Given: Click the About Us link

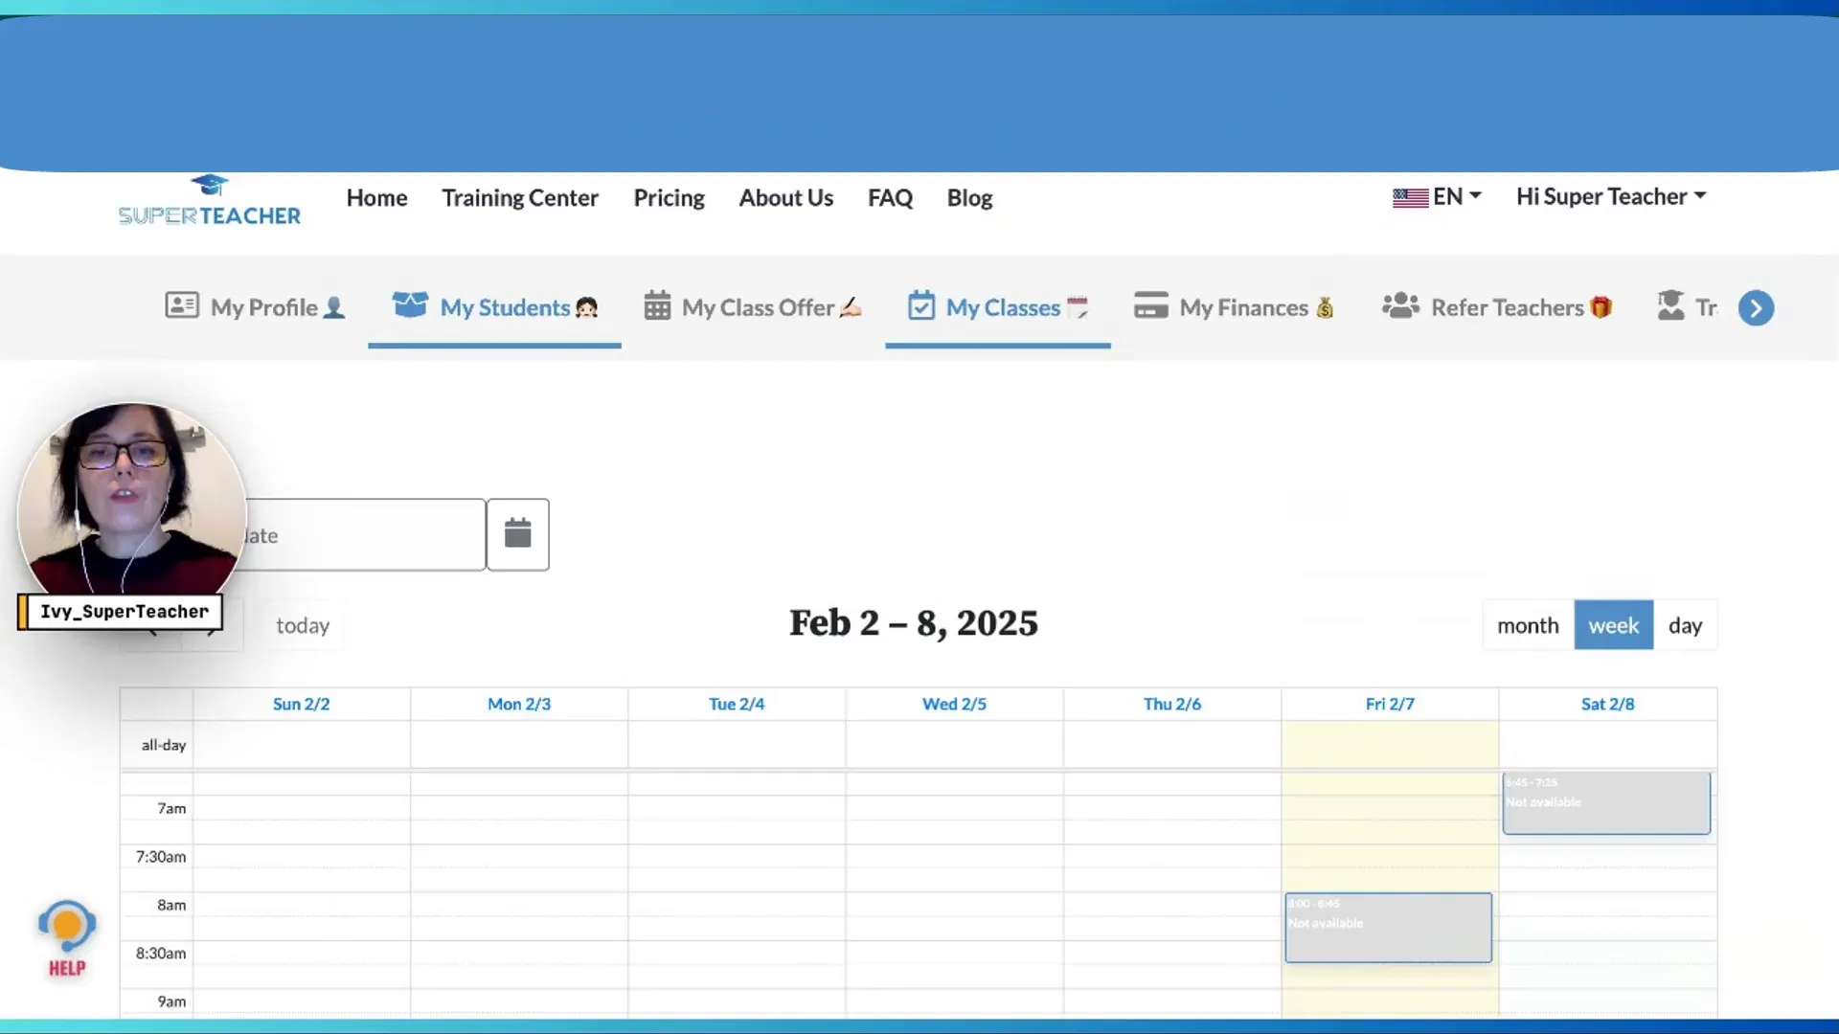Looking at the screenshot, I should (785, 197).
